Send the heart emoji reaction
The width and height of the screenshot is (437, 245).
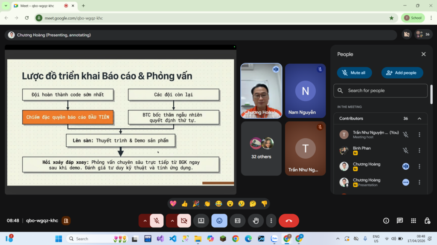click(173, 204)
